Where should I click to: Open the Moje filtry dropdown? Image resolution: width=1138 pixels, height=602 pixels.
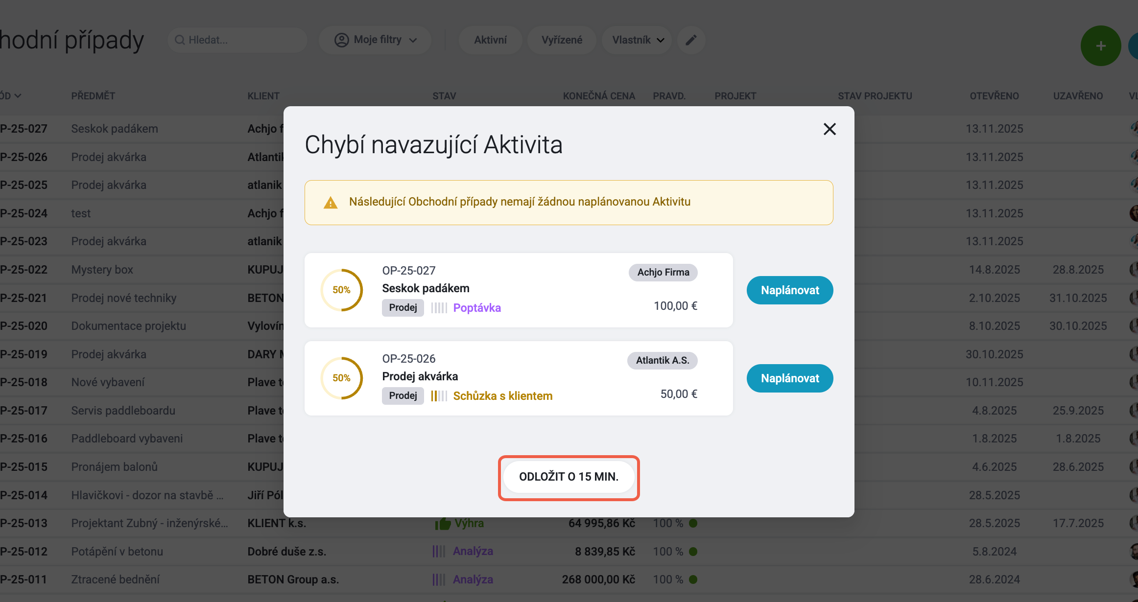tap(375, 40)
